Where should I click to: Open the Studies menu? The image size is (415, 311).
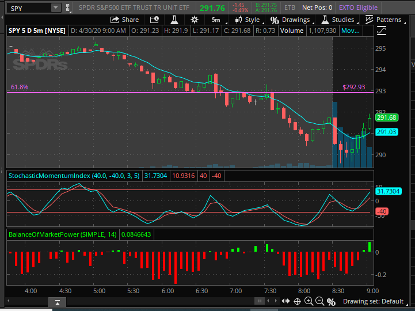point(338,20)
